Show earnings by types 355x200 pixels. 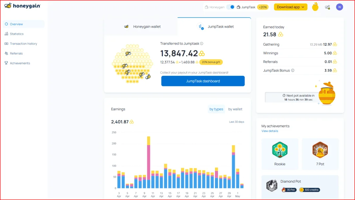click(216, 109)
